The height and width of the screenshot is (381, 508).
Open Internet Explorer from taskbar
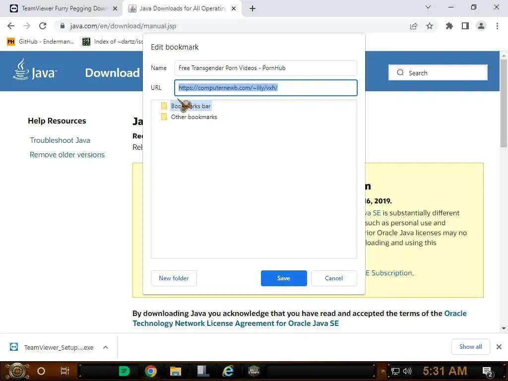tap(228, 371)
